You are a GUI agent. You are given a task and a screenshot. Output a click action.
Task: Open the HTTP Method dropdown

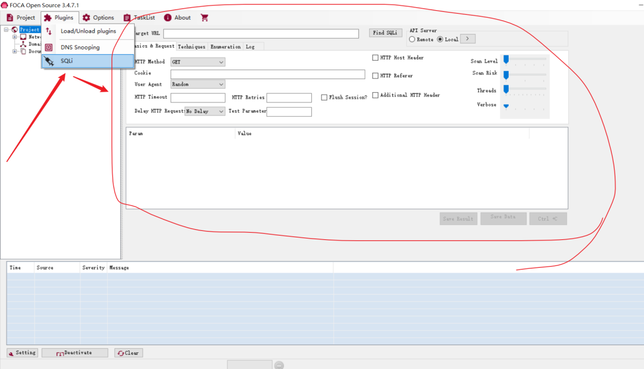tap(198, 62)
